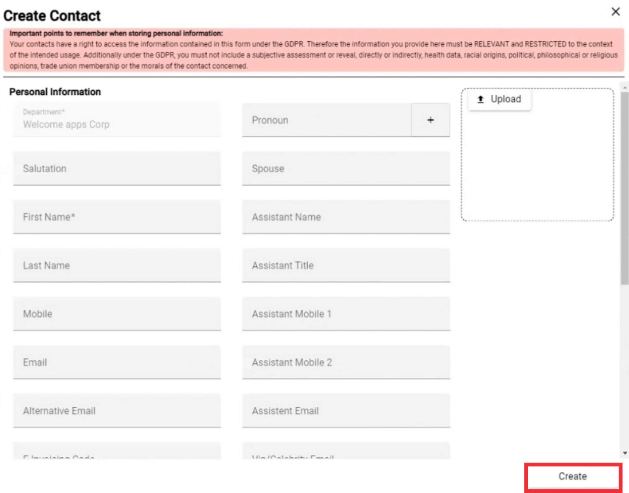Click into the First Name field
The height and width of the screenshot is (493, 629).
117,217
